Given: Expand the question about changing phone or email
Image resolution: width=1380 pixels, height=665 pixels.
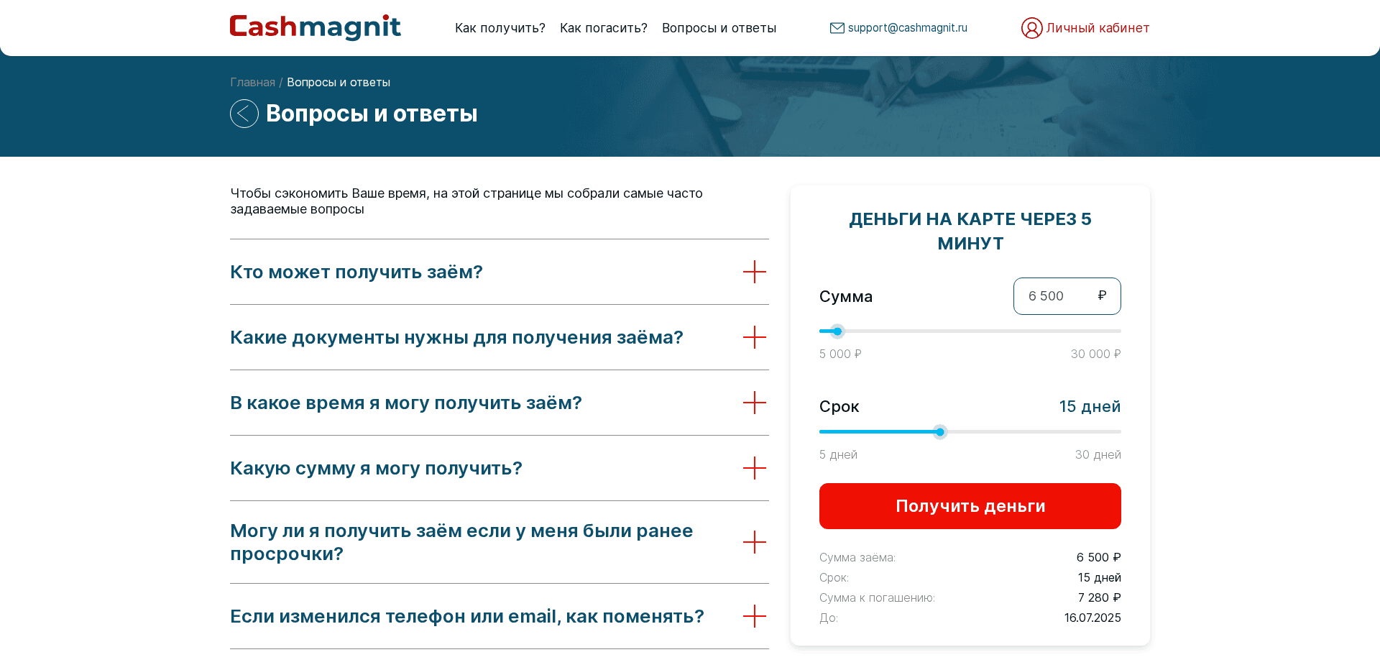Looking at the screenshot, I should (755, 616).
